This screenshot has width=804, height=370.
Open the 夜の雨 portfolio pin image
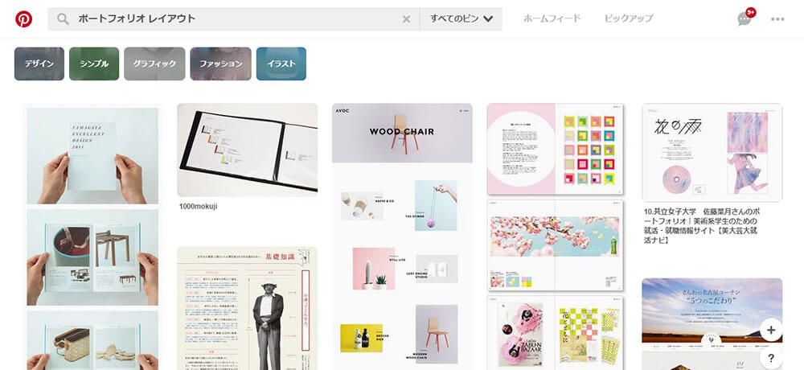pyautogui.click(x=712, y=152)
